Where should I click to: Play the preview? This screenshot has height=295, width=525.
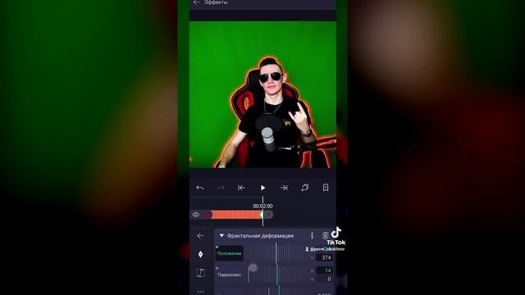[262, 188]
